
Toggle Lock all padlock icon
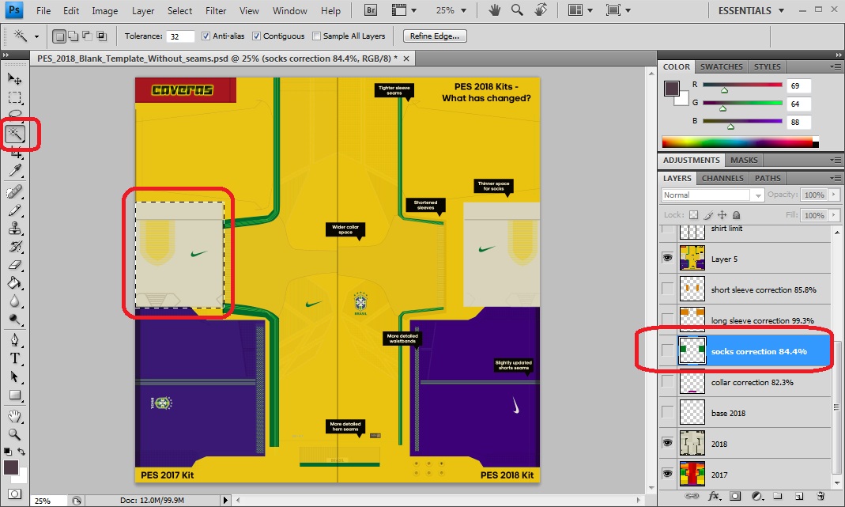736,214
